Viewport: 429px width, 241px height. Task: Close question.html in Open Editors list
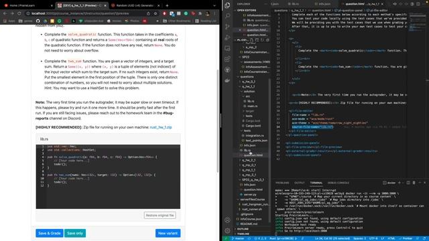point(240,29)
